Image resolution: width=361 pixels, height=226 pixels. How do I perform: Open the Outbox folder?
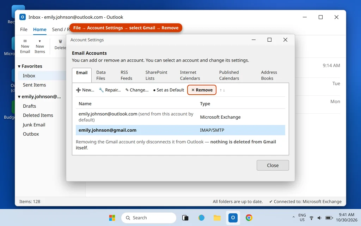[31, 134]
